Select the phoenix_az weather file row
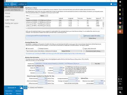Viewport: 127px width, 95px height. point(64,22)
